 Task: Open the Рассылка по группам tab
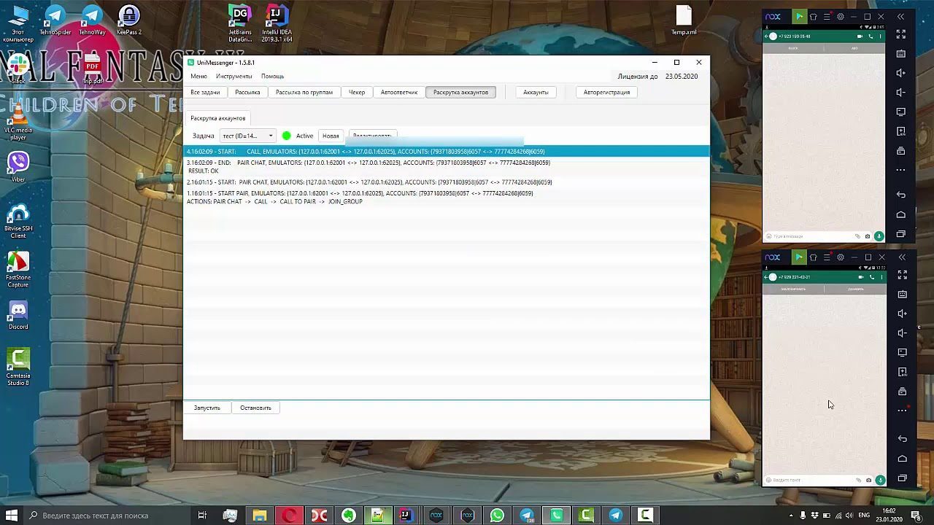coord(304,92)
